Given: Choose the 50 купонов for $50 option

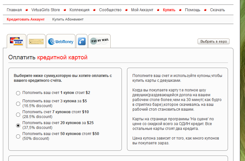Looking at the screenshot, I should point(18,136).
